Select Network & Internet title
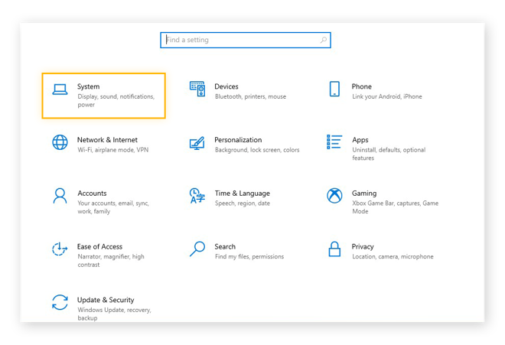This screenshot has width=505, height=345. click(107, 140)
